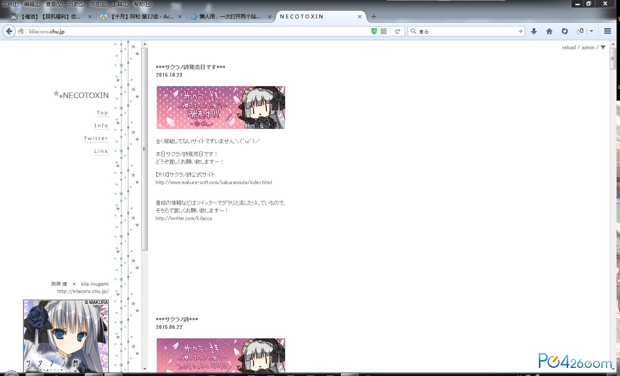Open the 书签(B) menu
620x376 pixels.
pyautogui.click(x=98, y=4)
